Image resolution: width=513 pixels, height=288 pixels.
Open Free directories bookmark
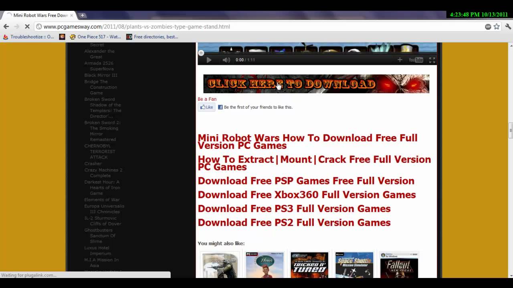coord(152,37)
